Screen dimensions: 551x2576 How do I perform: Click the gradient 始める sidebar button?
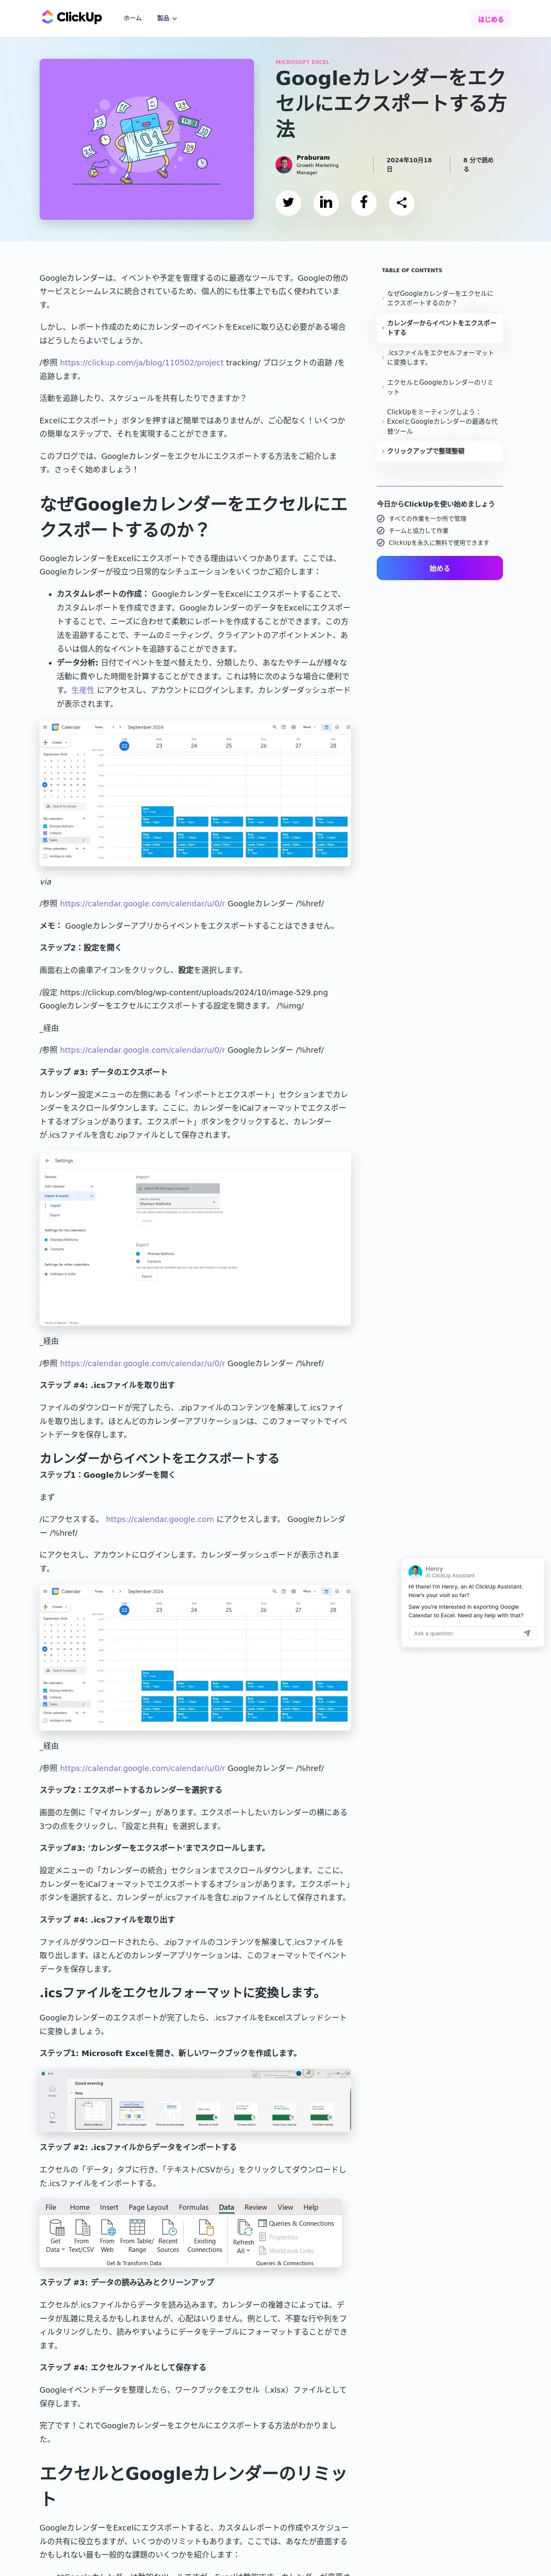440,568
